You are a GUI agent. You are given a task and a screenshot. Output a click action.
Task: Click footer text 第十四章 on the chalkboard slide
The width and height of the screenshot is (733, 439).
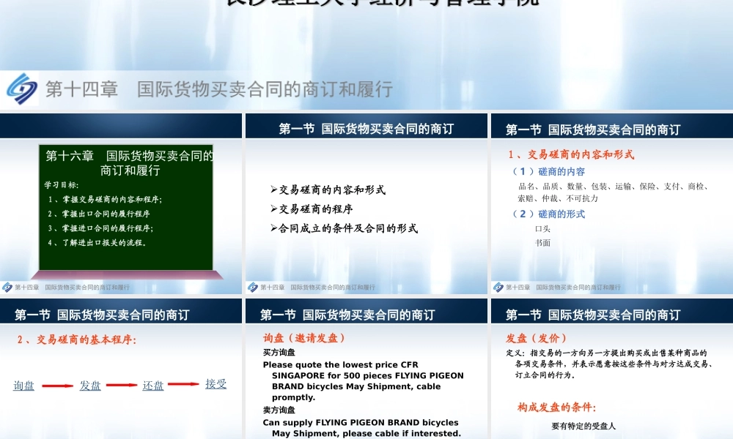click(28, 288)
